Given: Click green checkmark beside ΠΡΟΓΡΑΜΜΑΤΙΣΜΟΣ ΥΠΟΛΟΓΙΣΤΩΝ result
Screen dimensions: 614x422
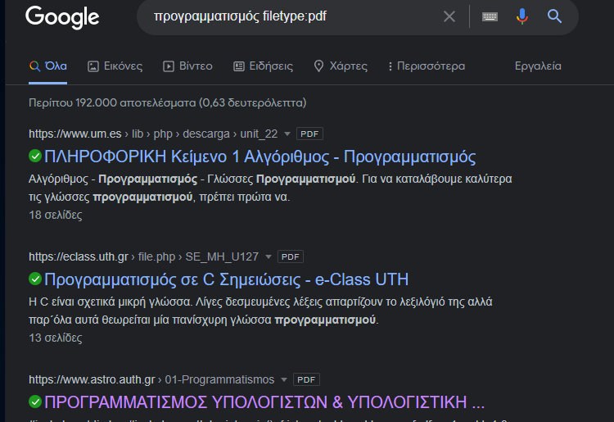Looking at the screenshot, I should [x=35, y=402].
